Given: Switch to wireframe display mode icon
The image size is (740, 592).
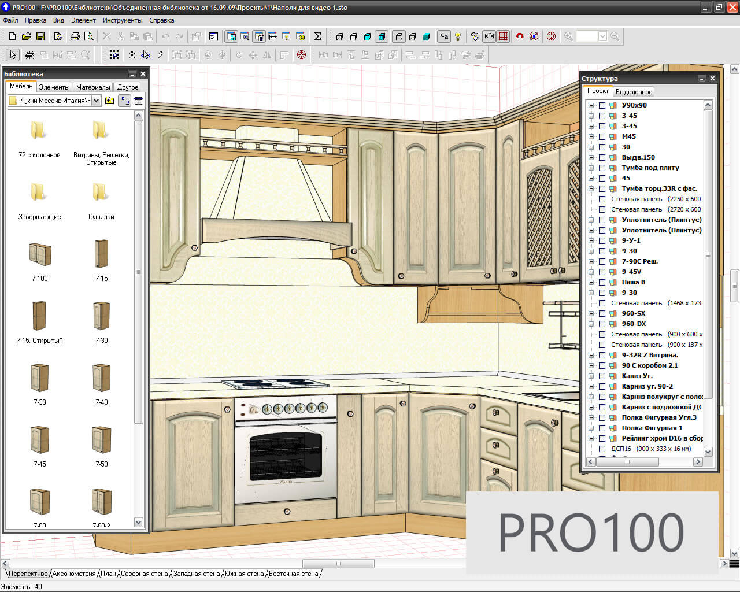Looking at the screenshot, I should click(x=339, y=36).
